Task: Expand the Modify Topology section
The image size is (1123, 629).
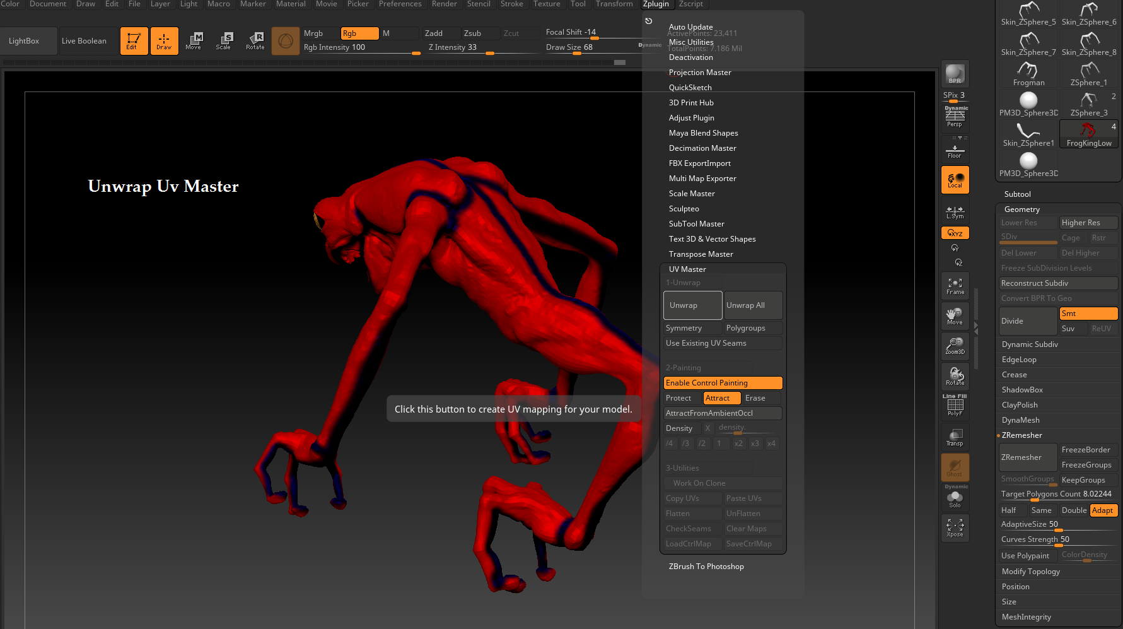Action: tap(1030, 572)
